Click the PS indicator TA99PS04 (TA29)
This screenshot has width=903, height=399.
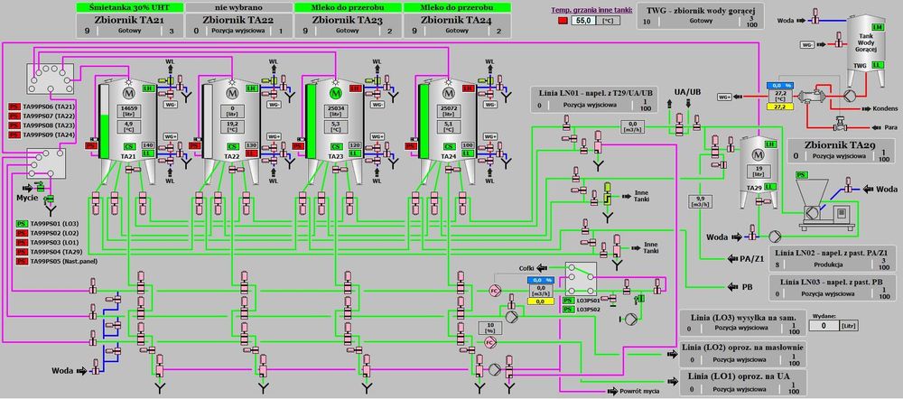(22, 252)
